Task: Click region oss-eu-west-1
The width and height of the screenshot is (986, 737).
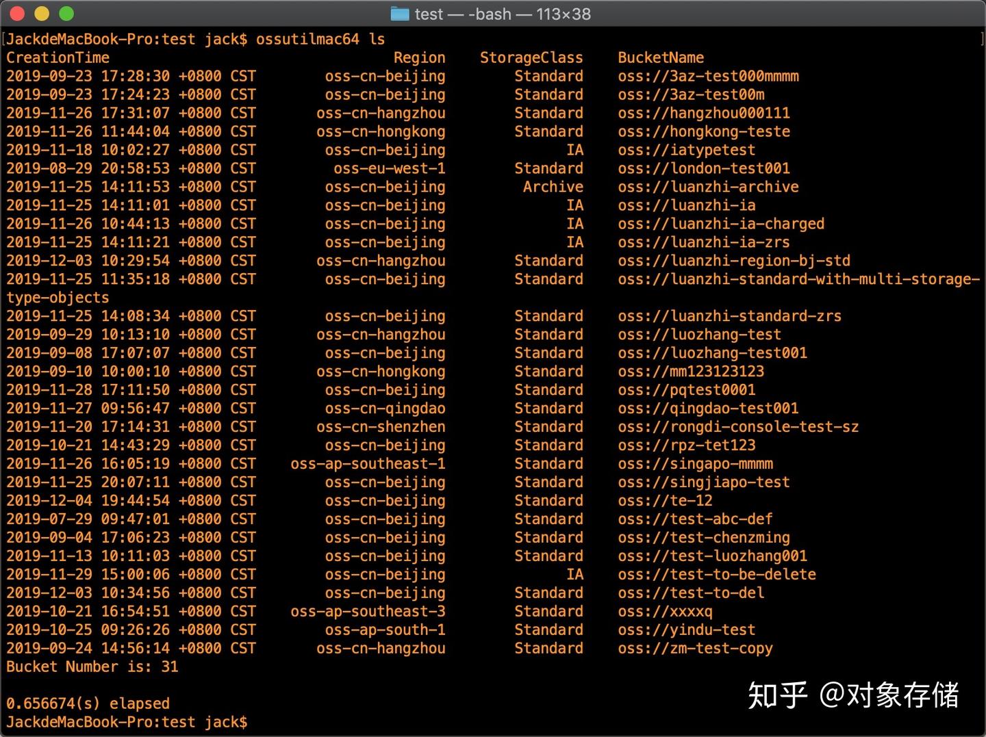Action: [x=390, y=168]
